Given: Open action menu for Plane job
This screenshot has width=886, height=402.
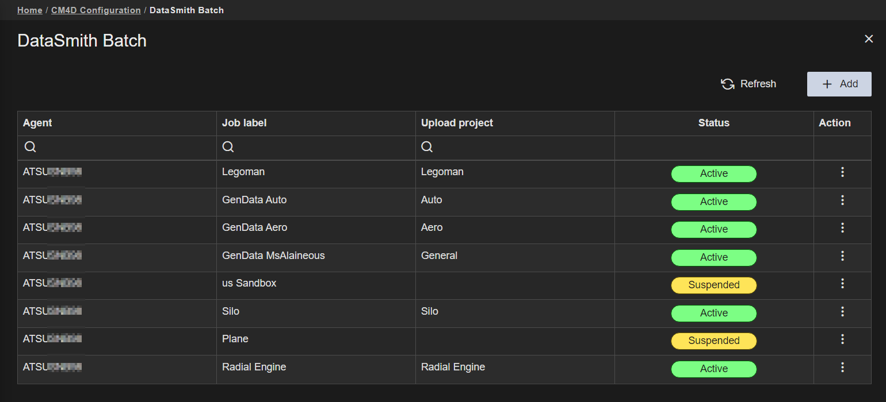Looking at the screenshot, I should (842, 339).
